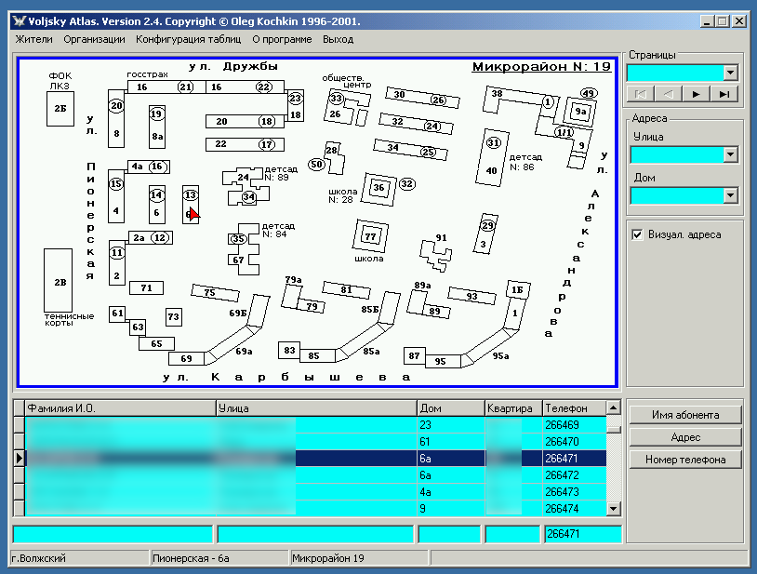The width and height of the screenshot is (757, 574).
Task: Expand the Дом dropdown
Action: (x=730, y=195)
